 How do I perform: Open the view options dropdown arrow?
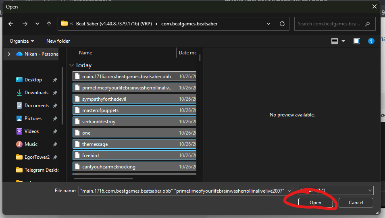[343, 41]
